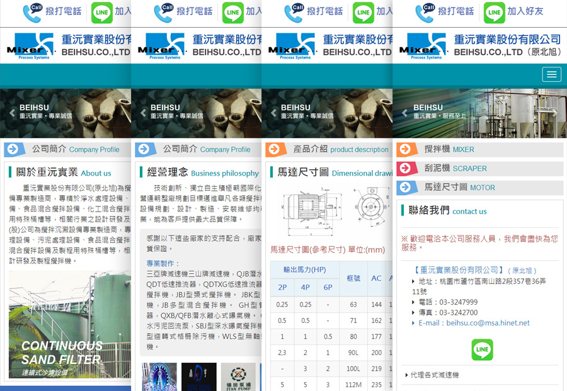Tap the LINE 加入好友 icon in the contact us screen
The height and width of the screenshot is (391, 567).
point(495,13)
